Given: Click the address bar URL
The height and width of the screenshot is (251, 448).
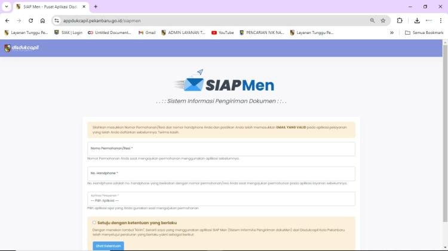Looking at the screenshot, I should (102, 20).
